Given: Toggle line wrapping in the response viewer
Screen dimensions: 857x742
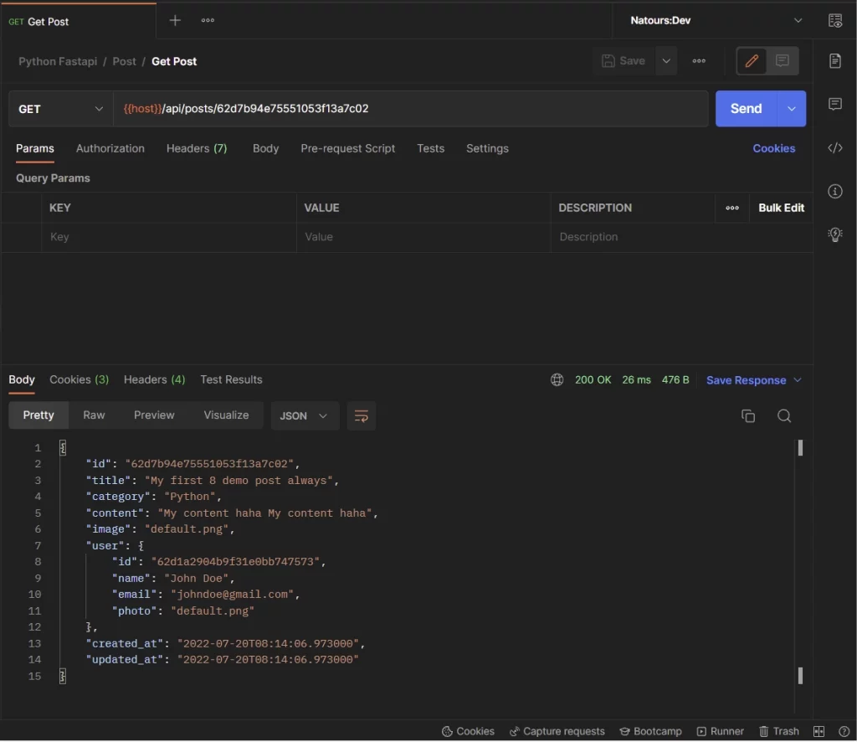Looking at the screenshot, I should point(361,415).
